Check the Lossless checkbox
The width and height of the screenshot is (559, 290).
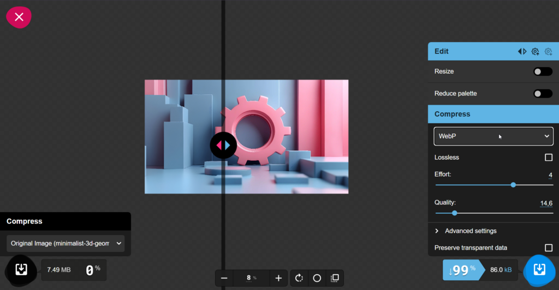pos(549,158)
